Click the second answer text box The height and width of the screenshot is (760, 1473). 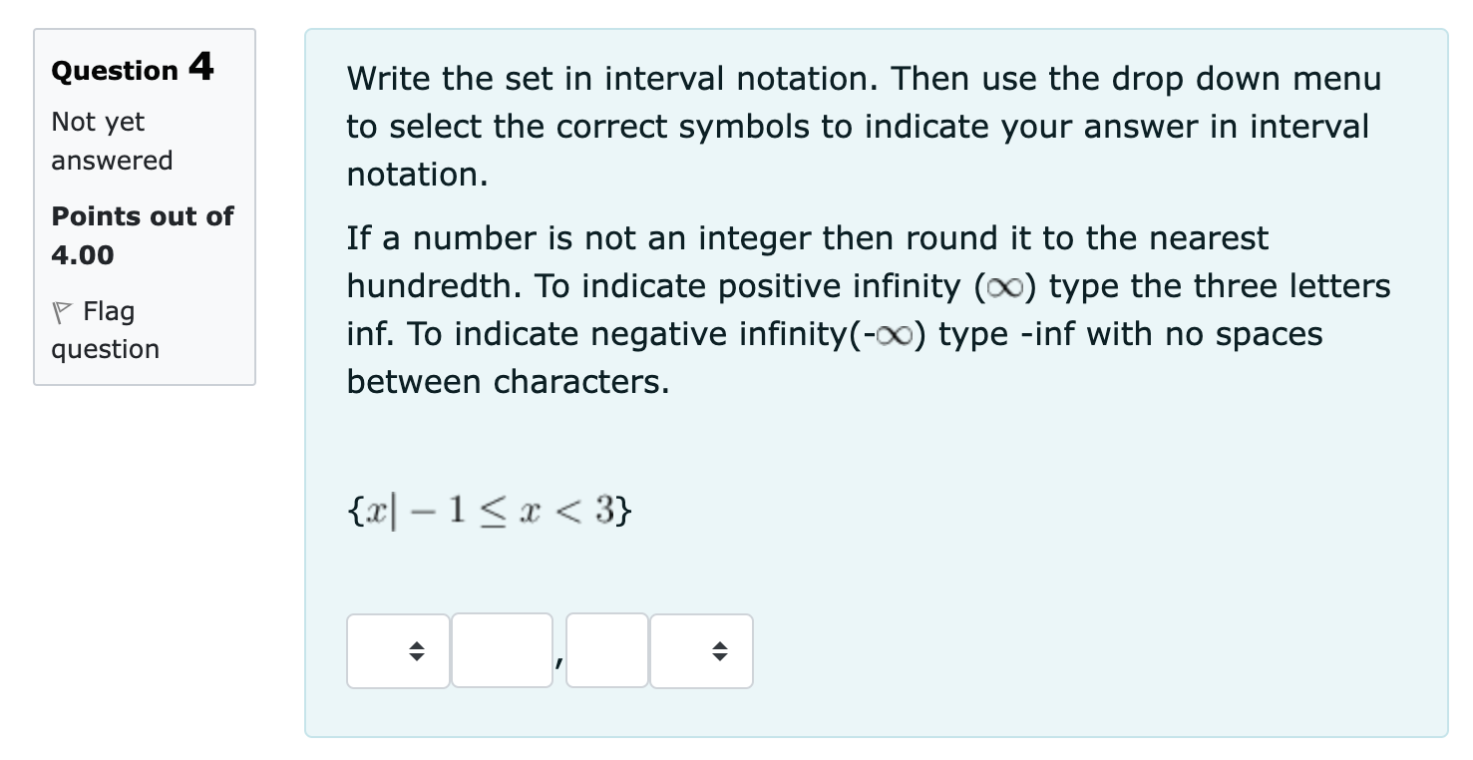(605, 651)
